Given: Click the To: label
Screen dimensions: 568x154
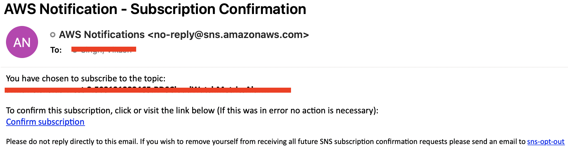Looking at the screenshot, I should click(56, 50).
